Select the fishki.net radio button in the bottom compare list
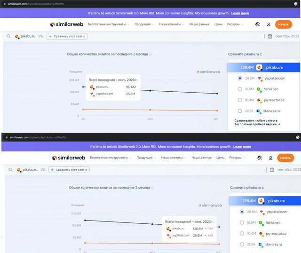Image resolution: width=301 pixels, height=253 pixels. (242, 222)
